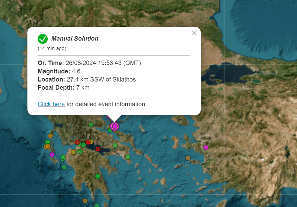Viewport: 297px width, 207px height.
Task: Open the "Click here" detailed event link
Action: [x=51, y=104]
